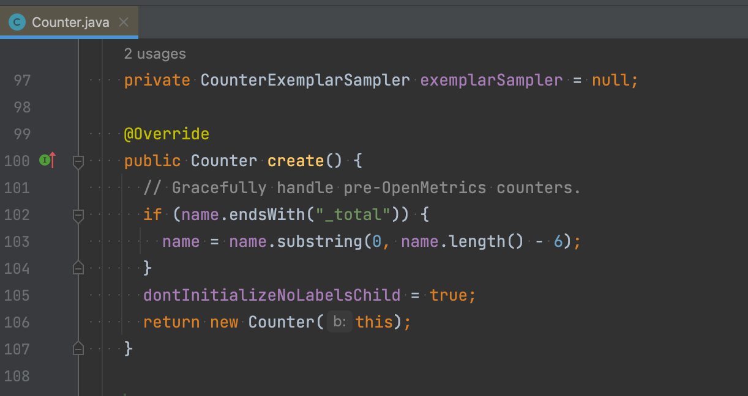This screenshot has width=748, height=396.
Task: Click the "new" keyword on line 106
Action: (x=224, y=322)
